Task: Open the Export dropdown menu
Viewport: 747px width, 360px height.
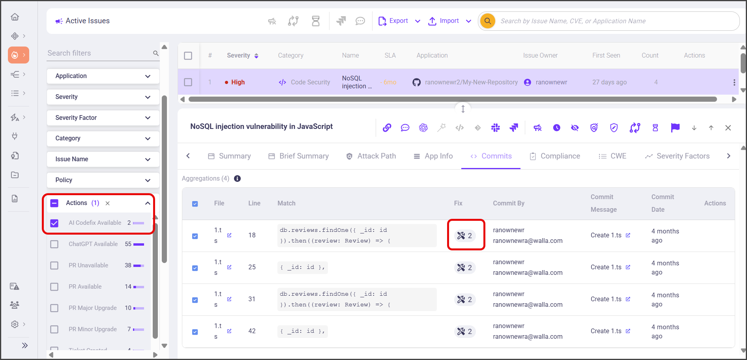Action: click(417, 21)
